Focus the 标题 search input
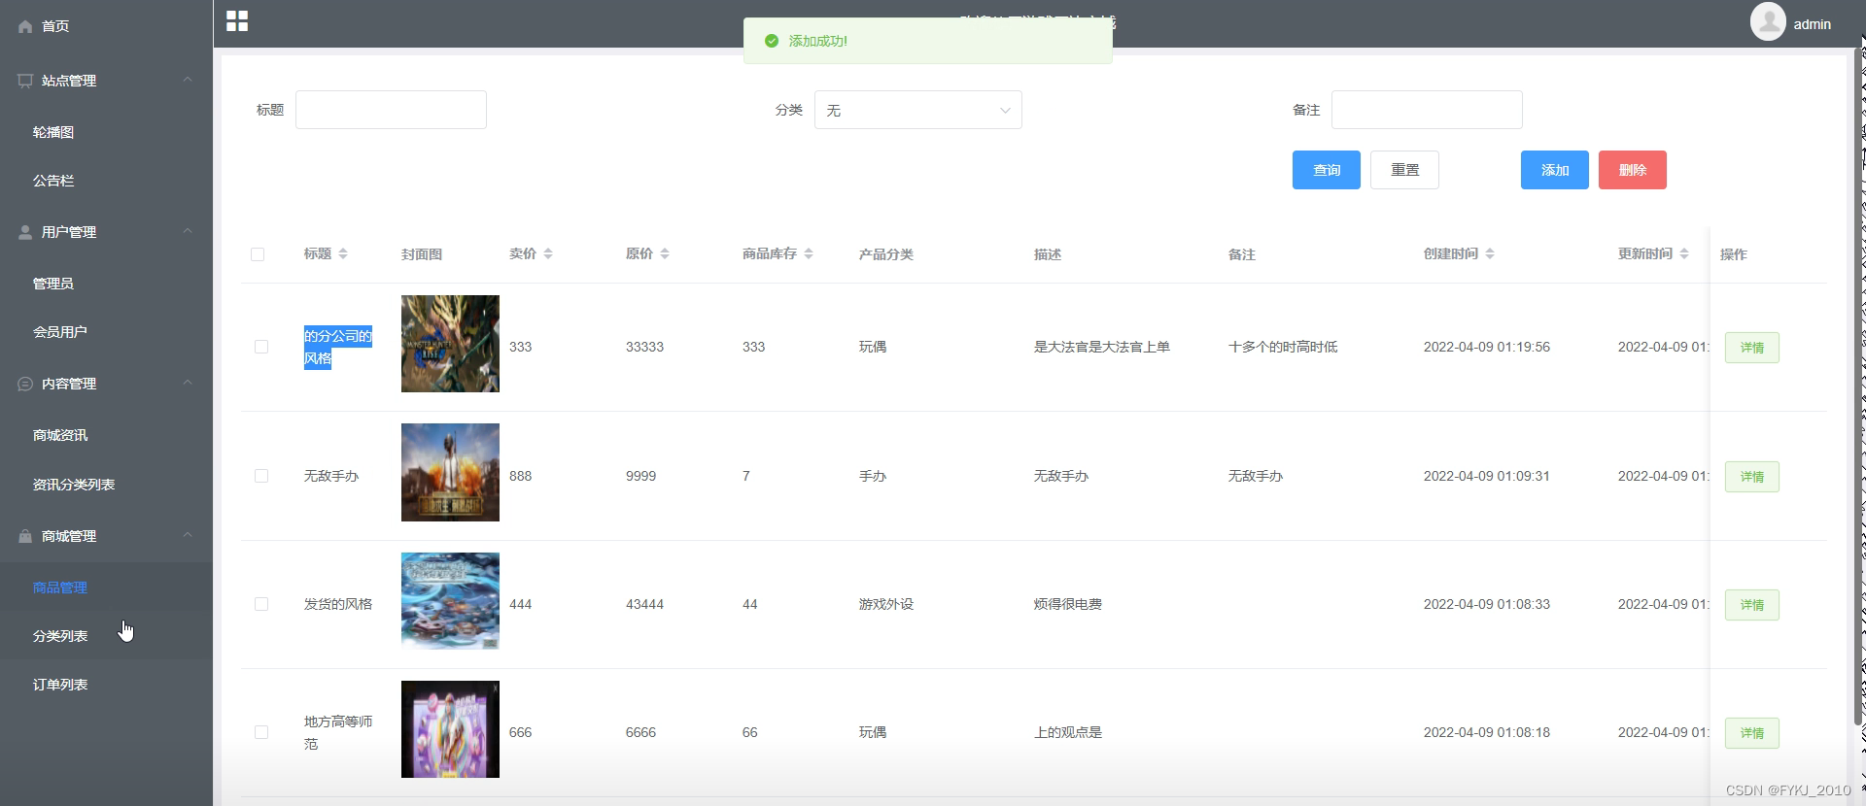The height and width of the screenshot is (806, 1866). [x=391, y=110]
